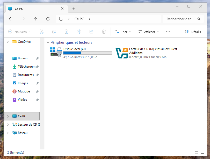The image size is (210, 159).
Task: Open the Trier dropdown menu
Action: click(123, 32)
